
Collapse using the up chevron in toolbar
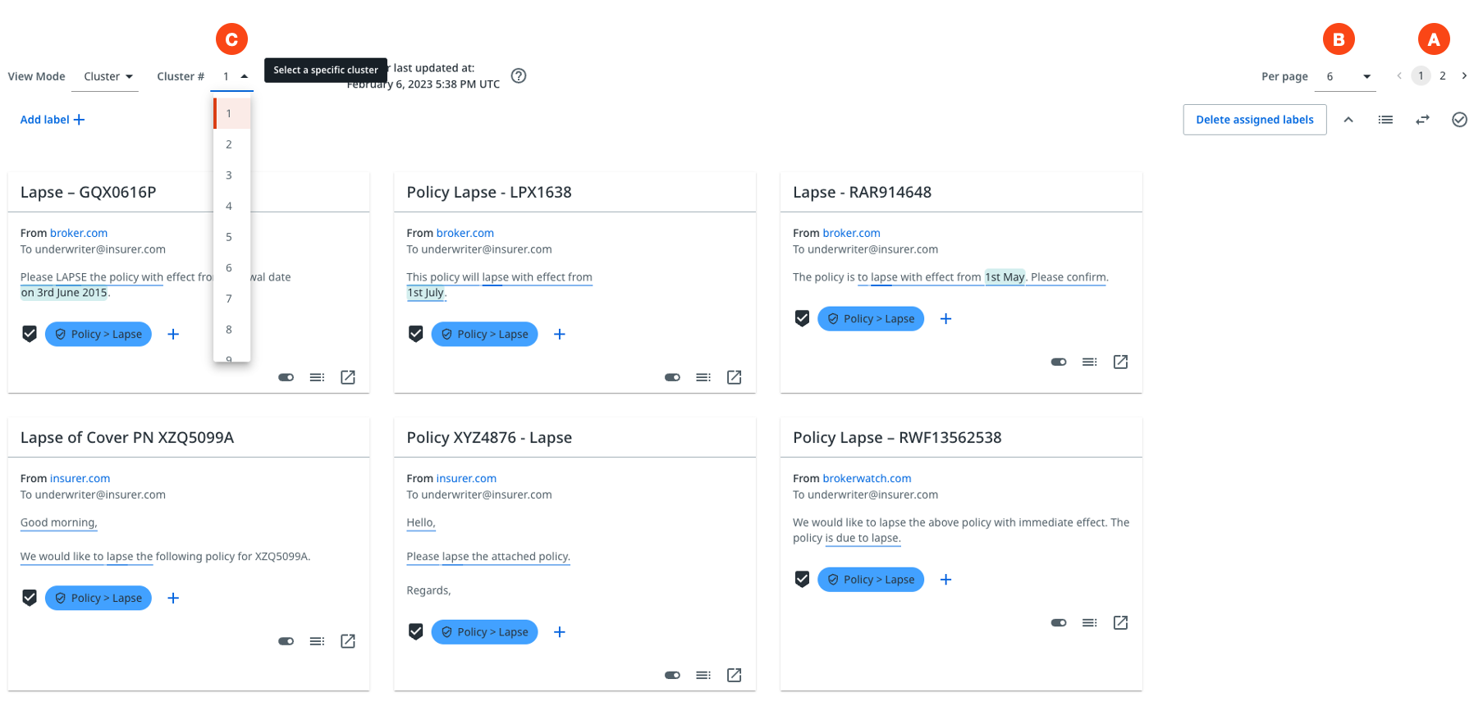point(1348,120)
